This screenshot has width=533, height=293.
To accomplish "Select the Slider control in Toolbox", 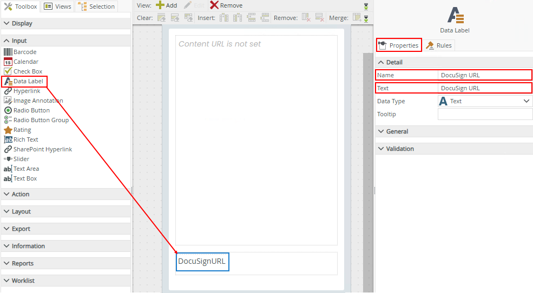I will pos(17,159).
